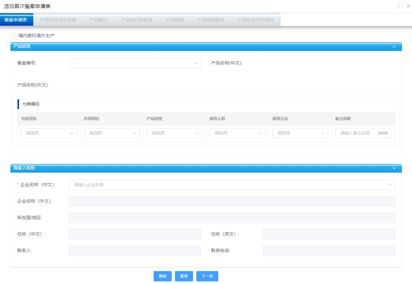Open the 使用人群 dropdown
Image resolution: width=412 pixels, height=283 pixels.
pos(237,133)
